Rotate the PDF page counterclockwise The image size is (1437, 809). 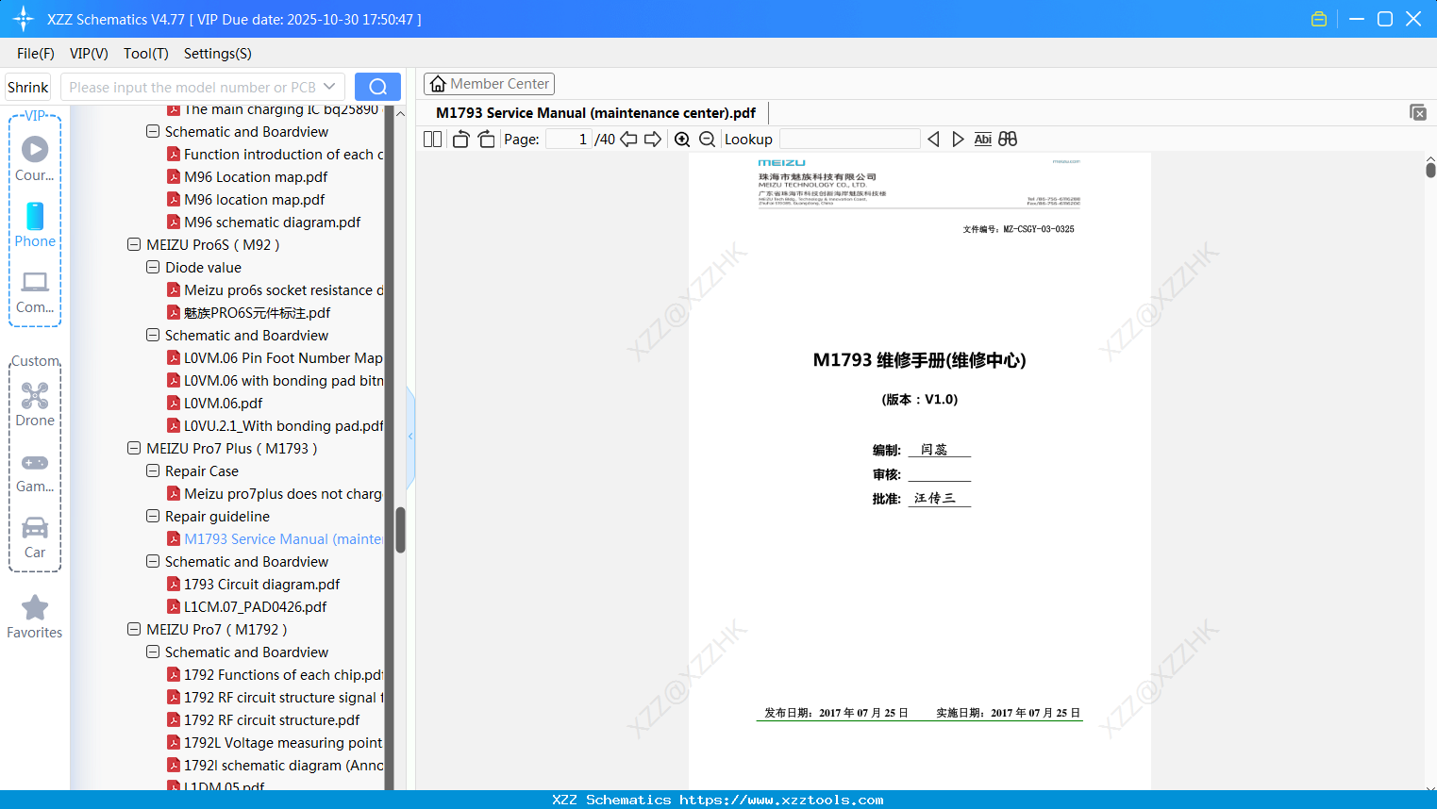460,139
